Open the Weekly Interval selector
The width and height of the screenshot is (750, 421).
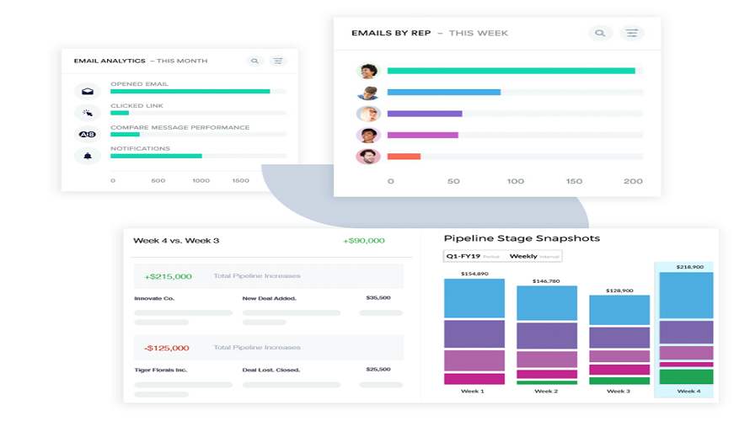point(534,256)
